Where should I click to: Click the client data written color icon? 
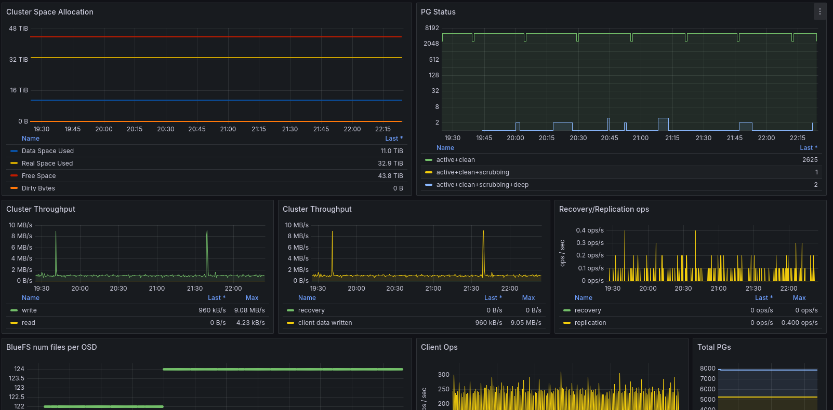point(290,323)
